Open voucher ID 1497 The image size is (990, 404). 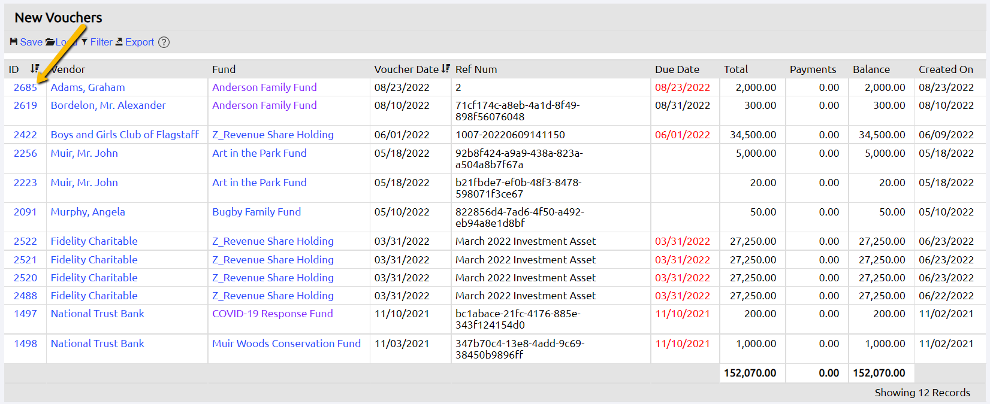(25, 314)
